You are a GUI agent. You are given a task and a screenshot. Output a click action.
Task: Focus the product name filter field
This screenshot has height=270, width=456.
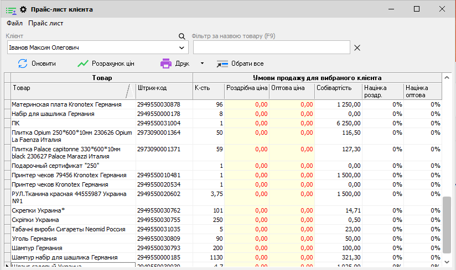[271, 48]
